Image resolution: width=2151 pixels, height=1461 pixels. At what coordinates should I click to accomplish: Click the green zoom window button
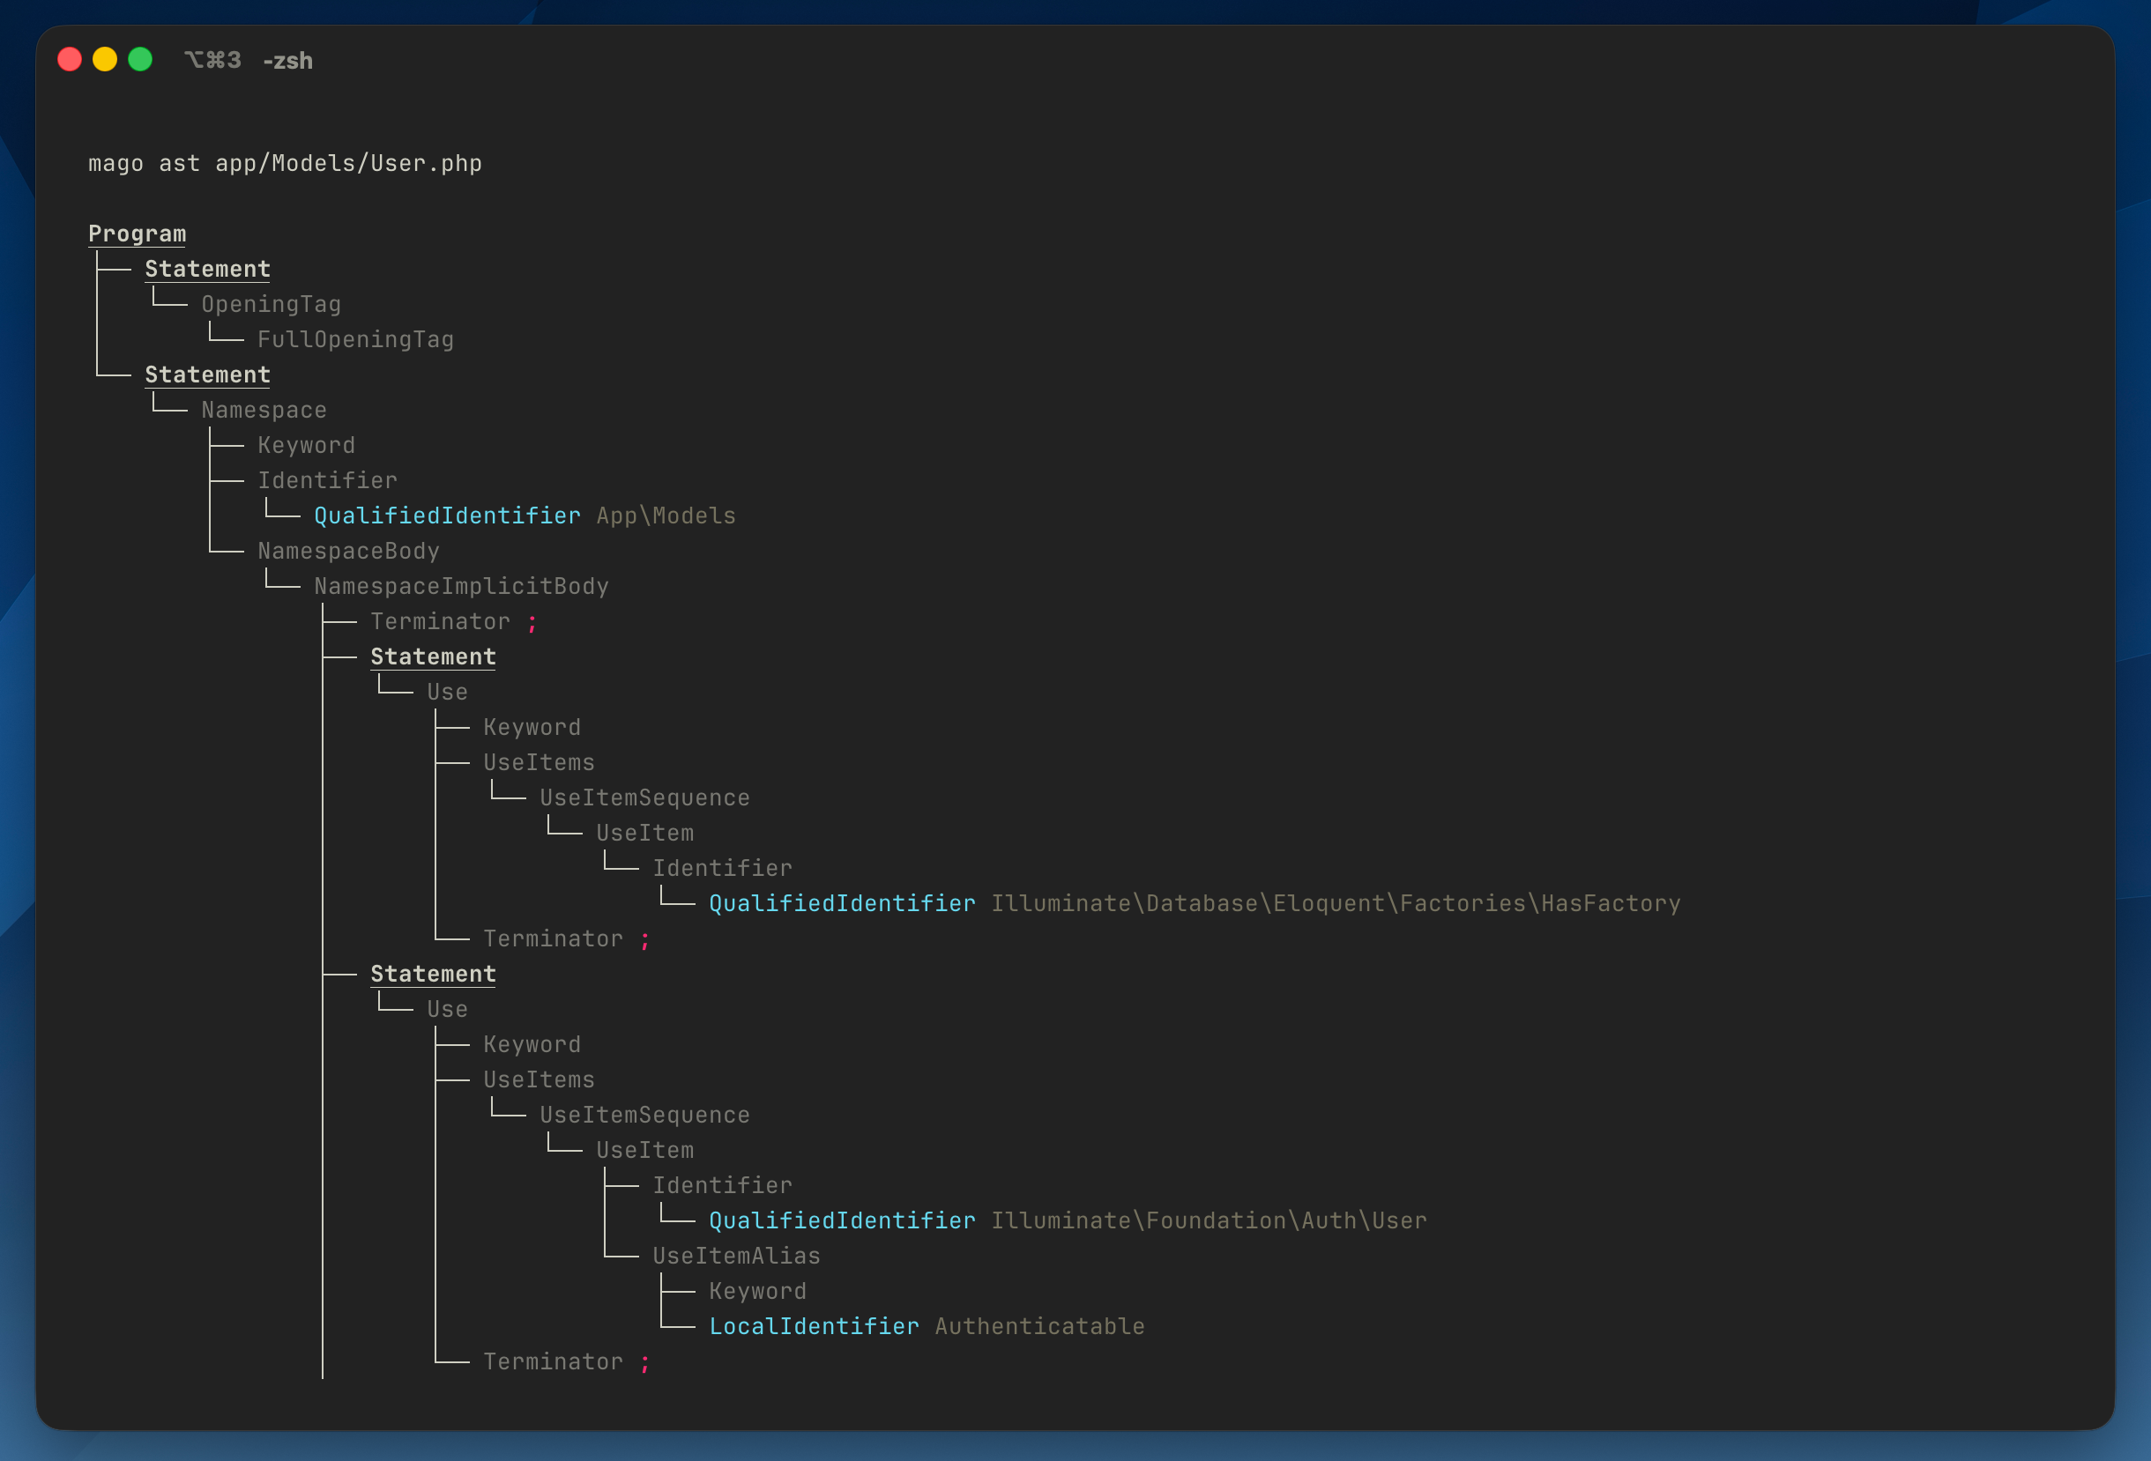[140, 60]
